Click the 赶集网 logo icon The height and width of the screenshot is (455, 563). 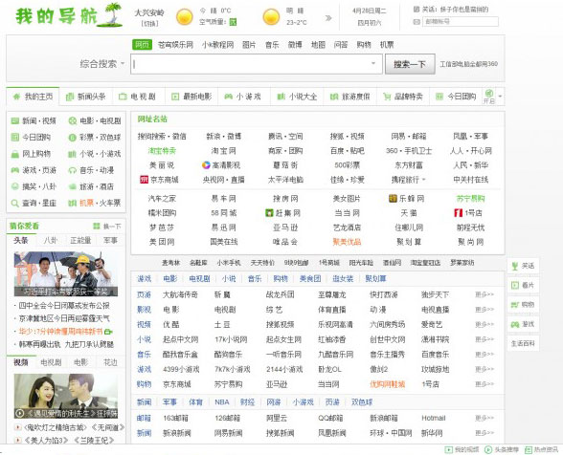(x=269, y=213)
